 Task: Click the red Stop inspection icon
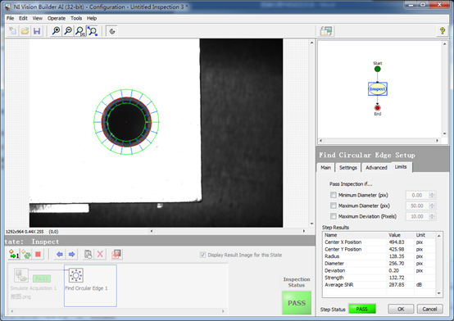pyautogui.click(x=38, y=255)
